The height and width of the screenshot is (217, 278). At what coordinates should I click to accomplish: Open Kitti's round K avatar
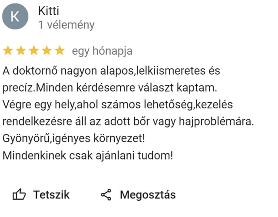pyautogui.click(x=15, y=16)
